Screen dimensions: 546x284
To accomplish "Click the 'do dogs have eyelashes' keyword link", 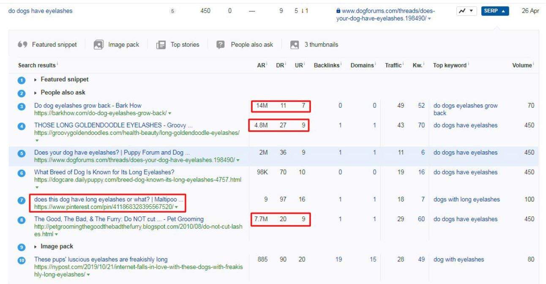I will (x=40, y=11).
